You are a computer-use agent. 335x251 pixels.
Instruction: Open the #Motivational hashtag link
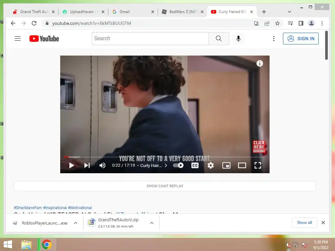(x=80, y=208)
